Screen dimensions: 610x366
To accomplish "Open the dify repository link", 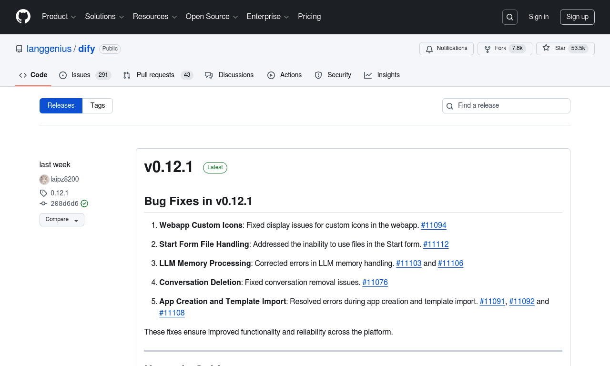I will [87, 49].
